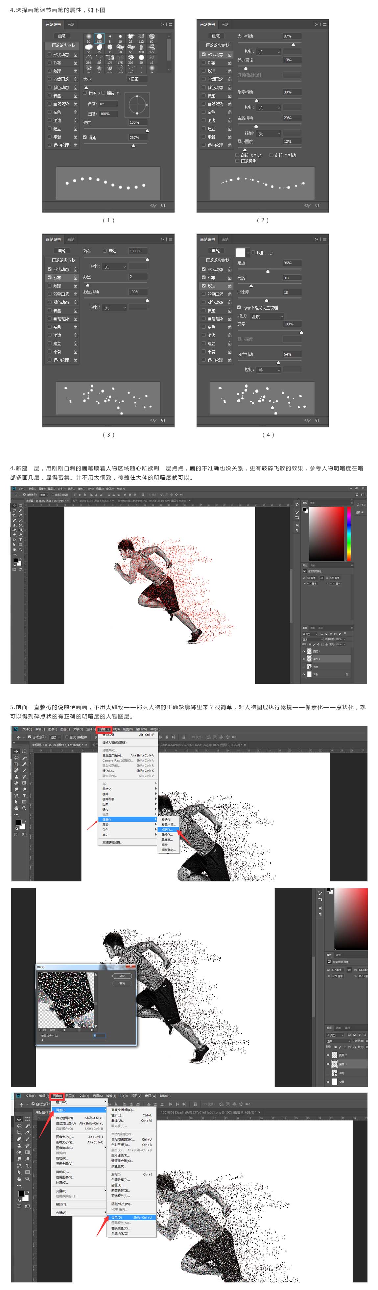This screenshot has height=1290, width=378.
Task: Uncheck the 间距 spacing checkbox in panel (1)
Action: pyautogui.click(x=85, y=137)
